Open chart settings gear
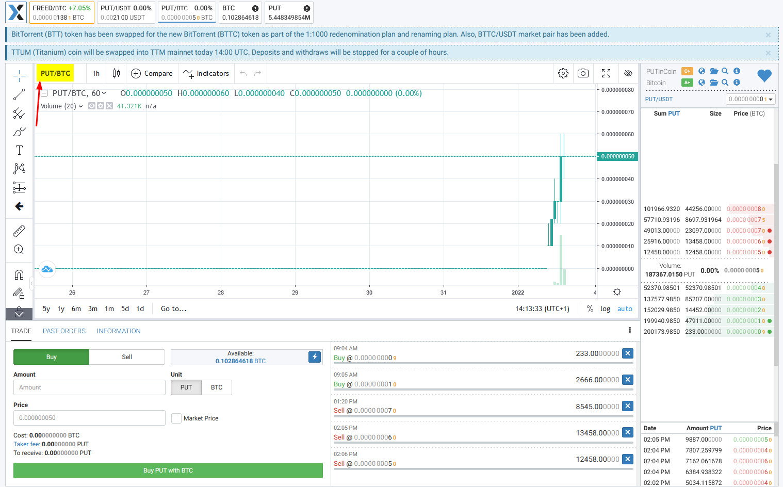This screenshot has width=783, height=487. pos(563,73)
